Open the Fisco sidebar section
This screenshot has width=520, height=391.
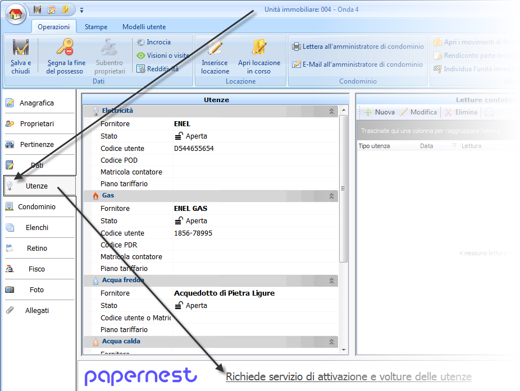tap(40, 269)
